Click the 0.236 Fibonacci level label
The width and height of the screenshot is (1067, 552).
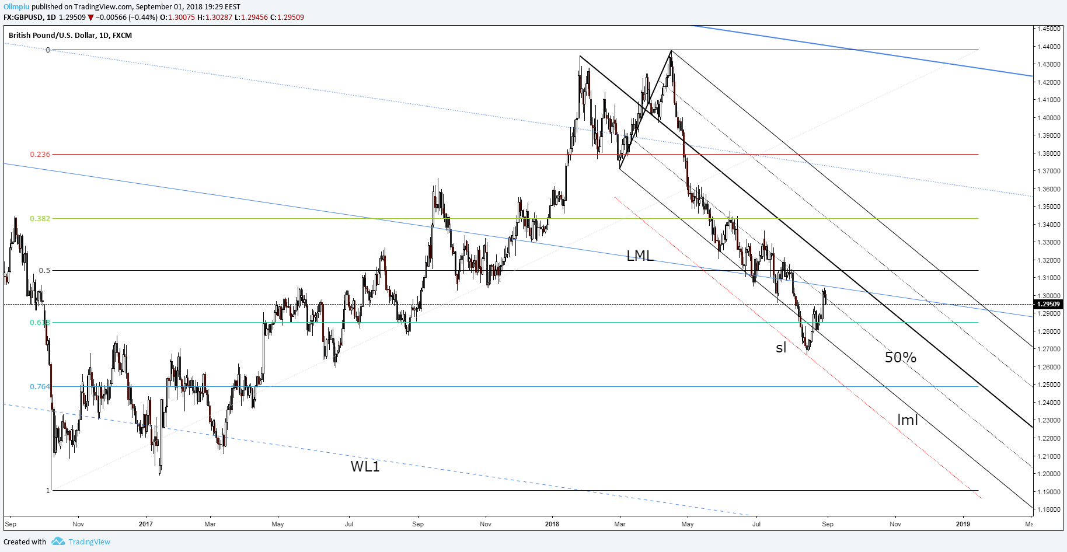pyautogui.click(x=40, y=155)
